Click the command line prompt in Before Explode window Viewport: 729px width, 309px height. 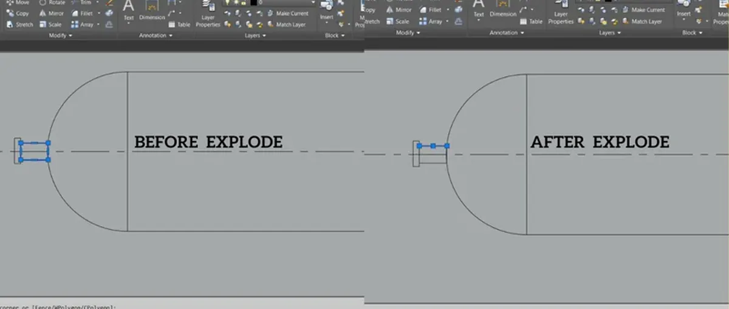pos(58,307)
